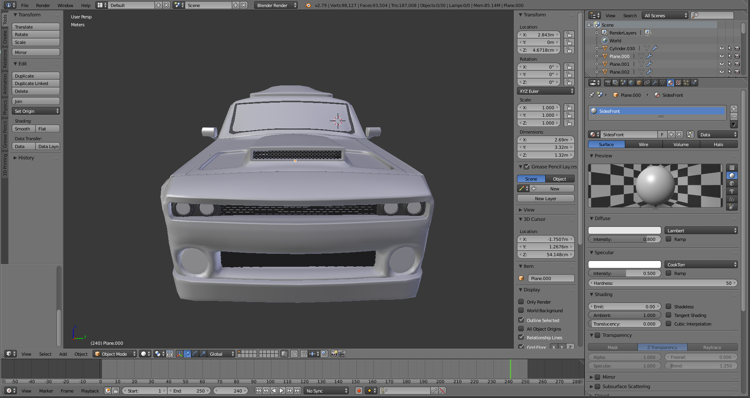Lock the X location value

(x=569, y=35)
